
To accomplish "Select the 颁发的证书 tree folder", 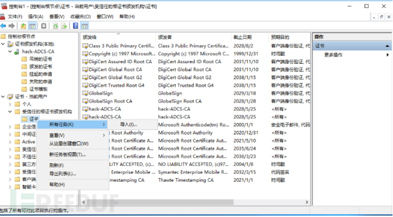I will coord(40,67).
